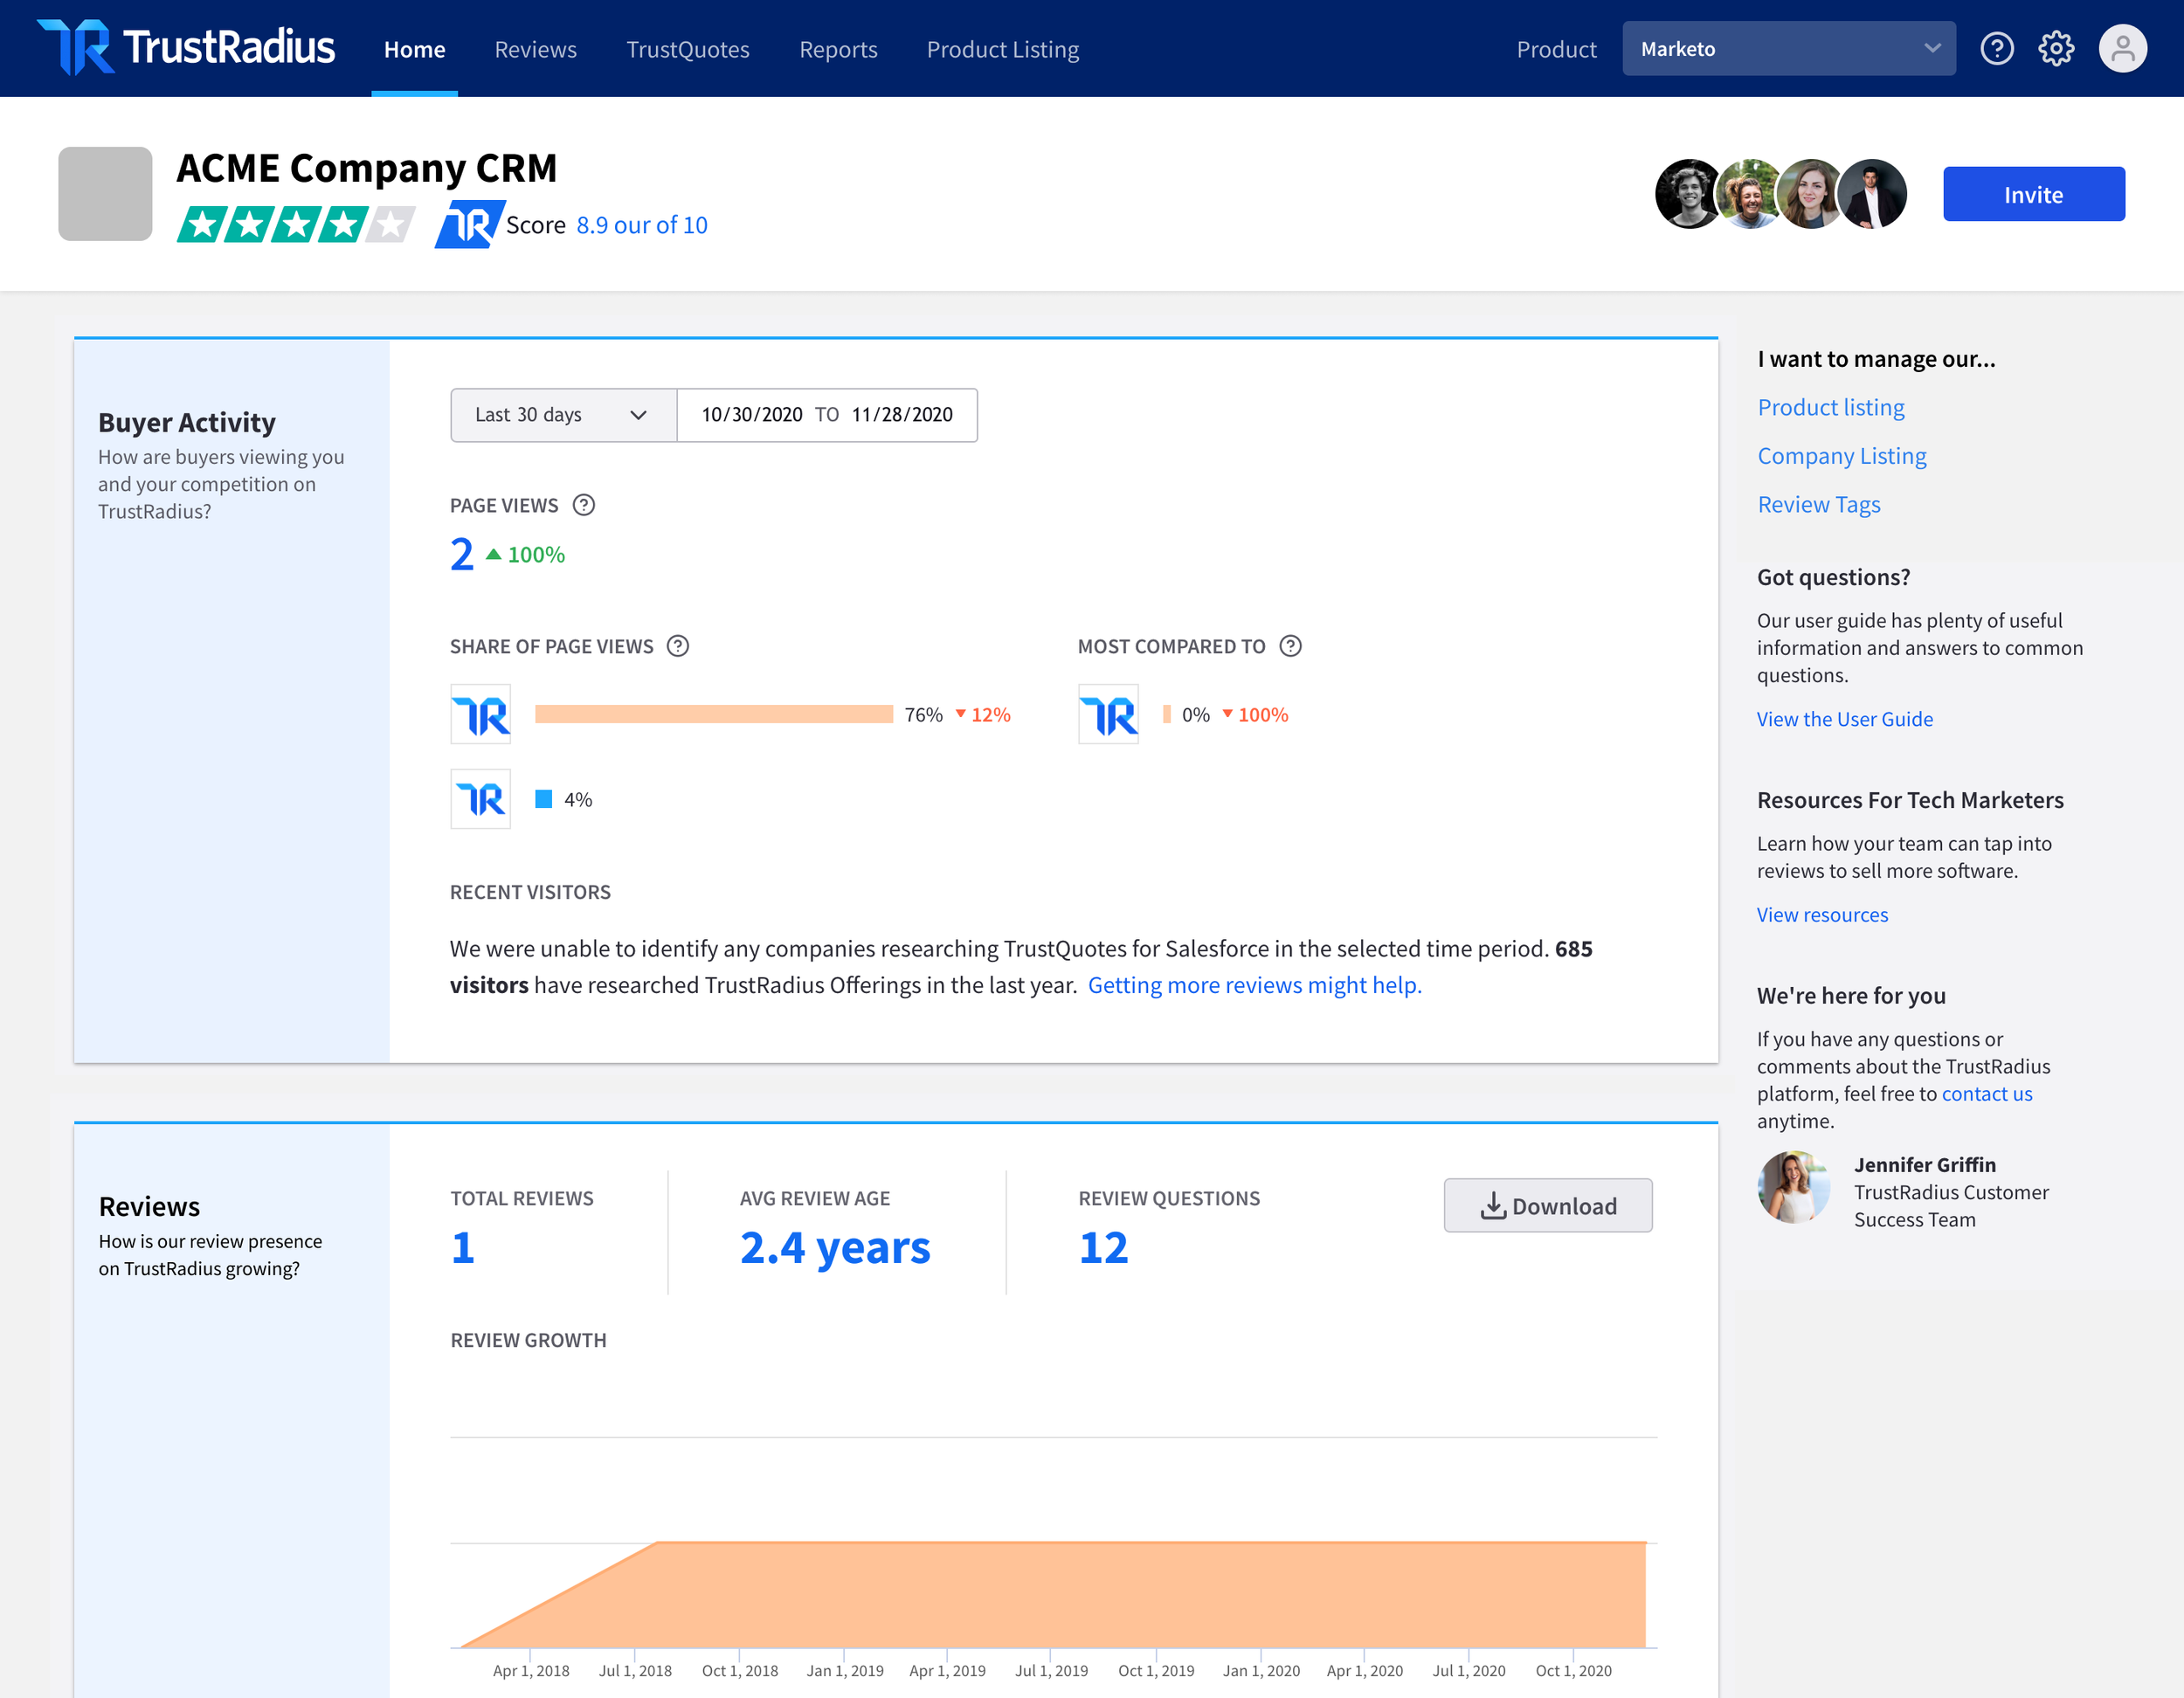The image size is (2184, 1698).
Task: Click Page Views help info icon
Action: click(584, 505)
